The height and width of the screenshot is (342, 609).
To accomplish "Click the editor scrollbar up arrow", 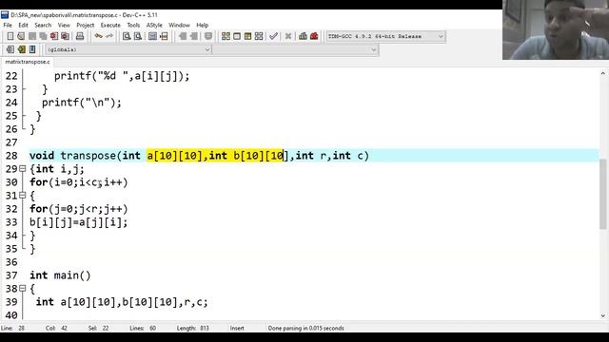I will 602,73.
